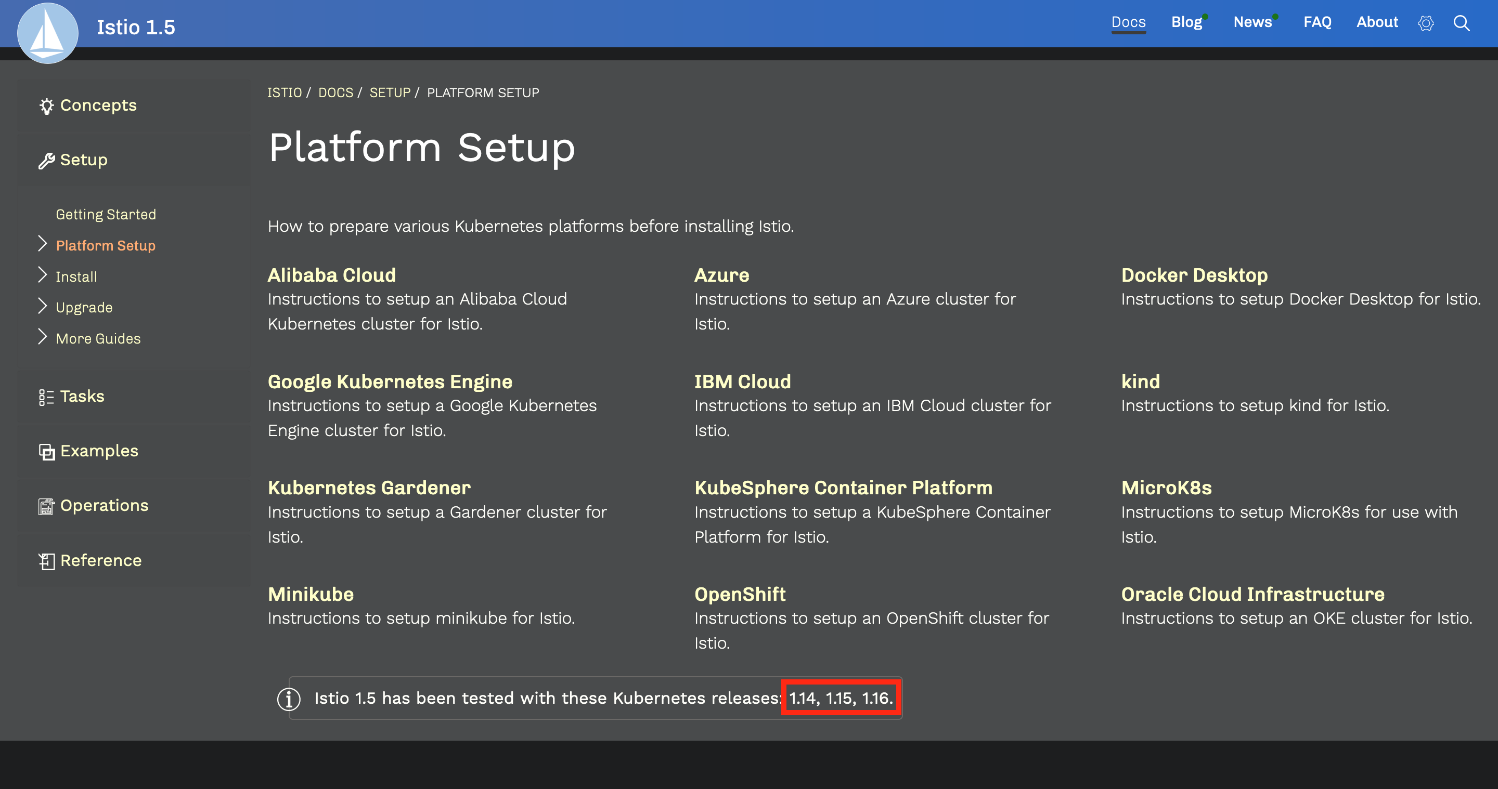Open the Oracle Cloud Infrastructure page
Viewport: 1498px width, 789px height.
coord(1252,595)
